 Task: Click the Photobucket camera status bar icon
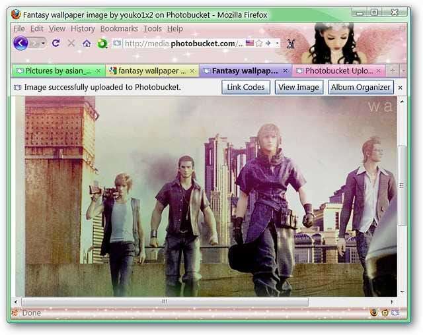395,313
